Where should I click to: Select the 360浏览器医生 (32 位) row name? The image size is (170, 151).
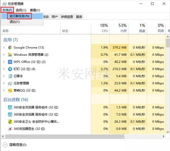coord(29,129)
